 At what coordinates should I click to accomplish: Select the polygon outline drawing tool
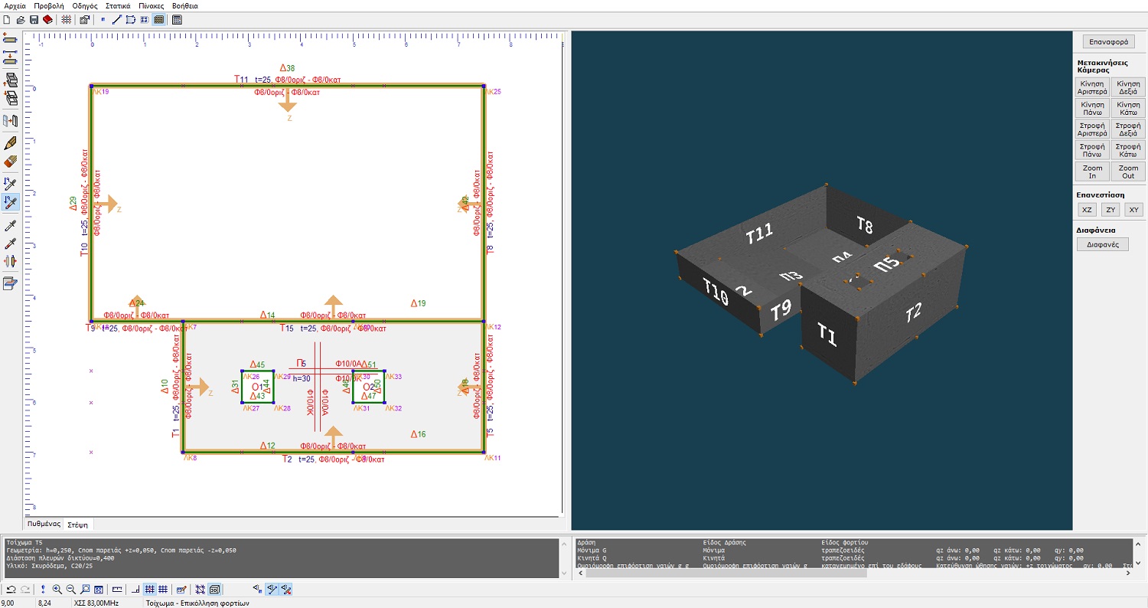131,19
